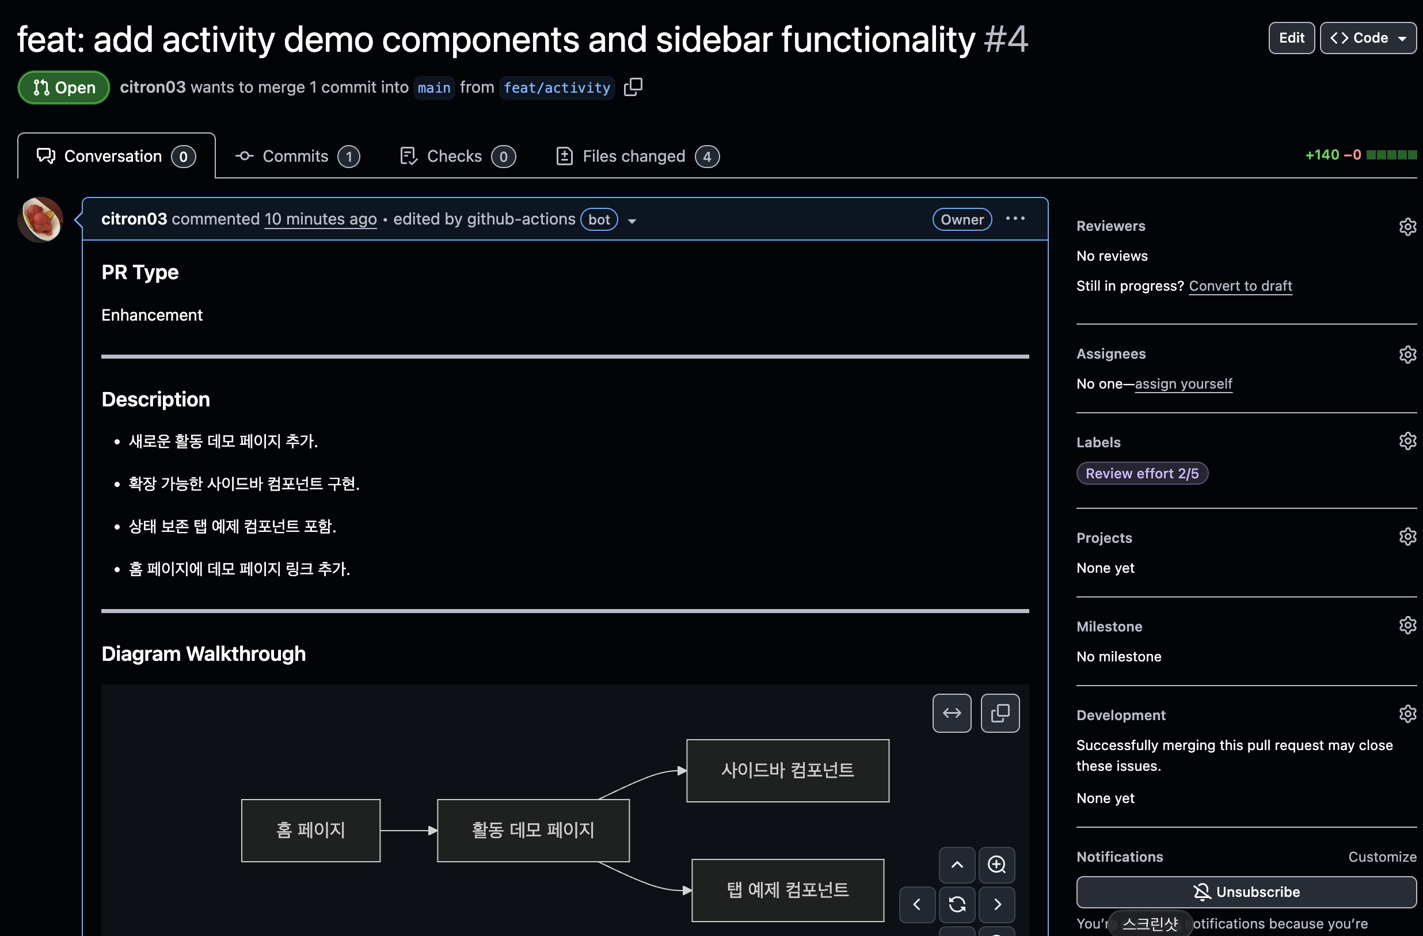Viewport: 1423px width, 936px height.
Task: Open Labels settings gear
Action: coord(1407,442)
